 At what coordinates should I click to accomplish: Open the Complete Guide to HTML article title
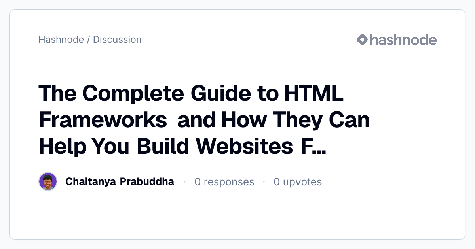pyautogui.click(x=204, y=120)
